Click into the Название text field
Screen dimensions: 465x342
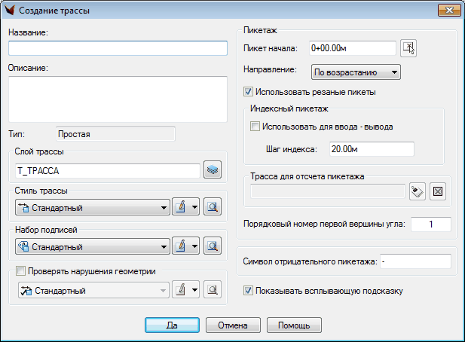click(x=118, y=48)
